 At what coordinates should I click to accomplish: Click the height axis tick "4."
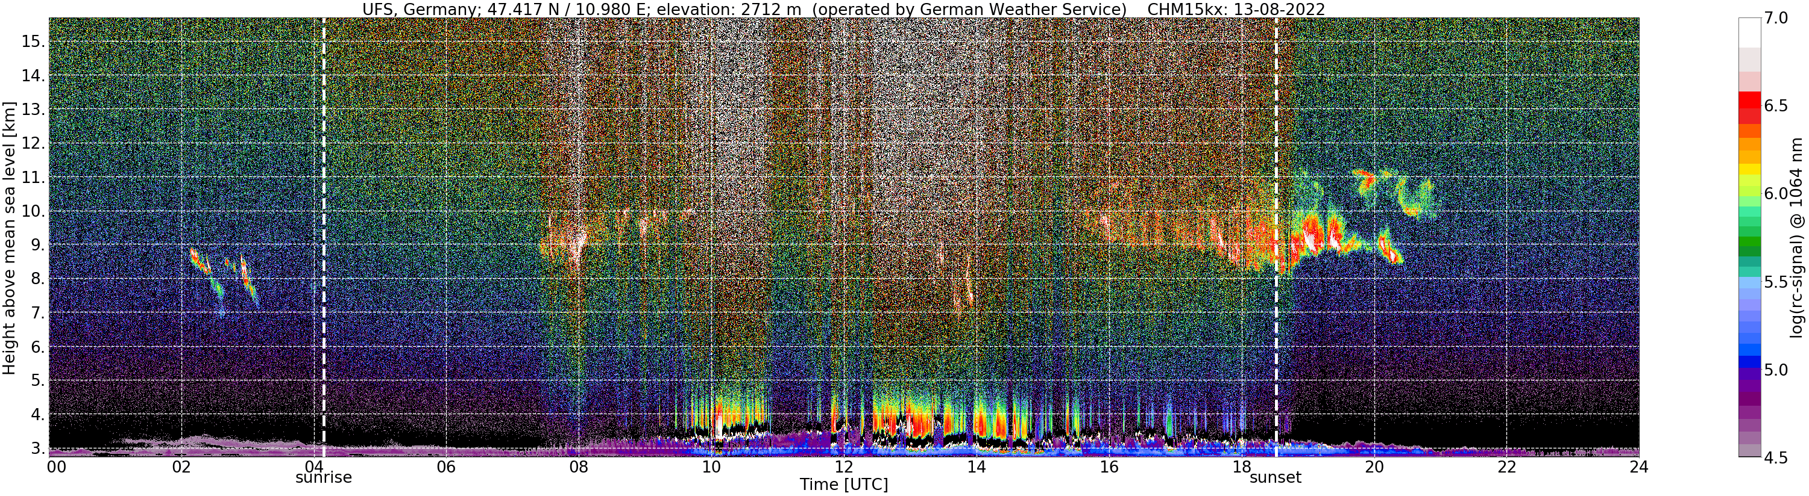pos(37,415)
